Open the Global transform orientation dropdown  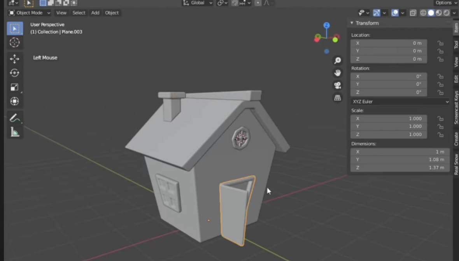coord(198,3)
